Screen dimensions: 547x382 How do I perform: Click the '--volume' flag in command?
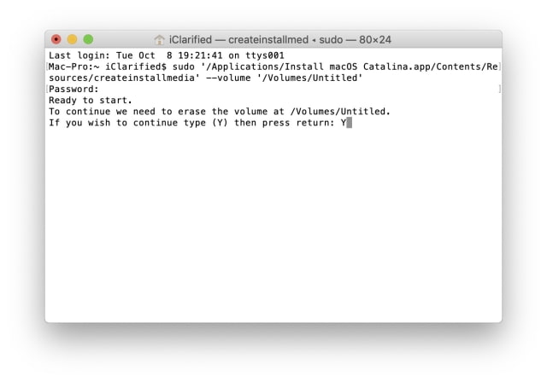(228, 78)
